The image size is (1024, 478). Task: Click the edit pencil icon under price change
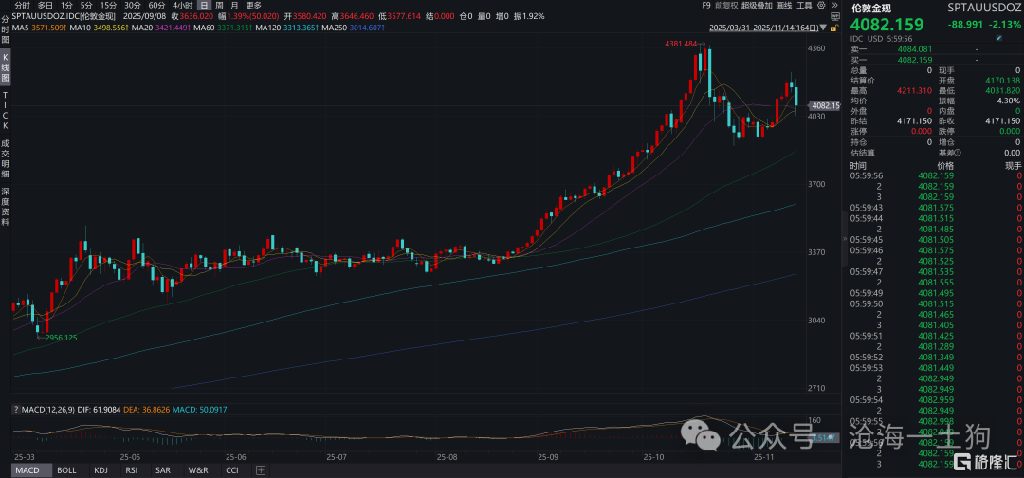998,39
